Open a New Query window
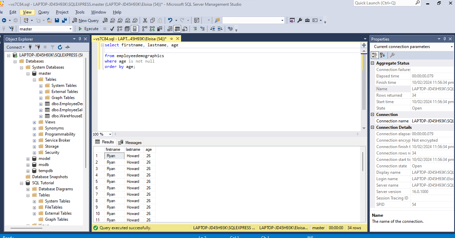455x238 pixels. [x=85, y=20]
